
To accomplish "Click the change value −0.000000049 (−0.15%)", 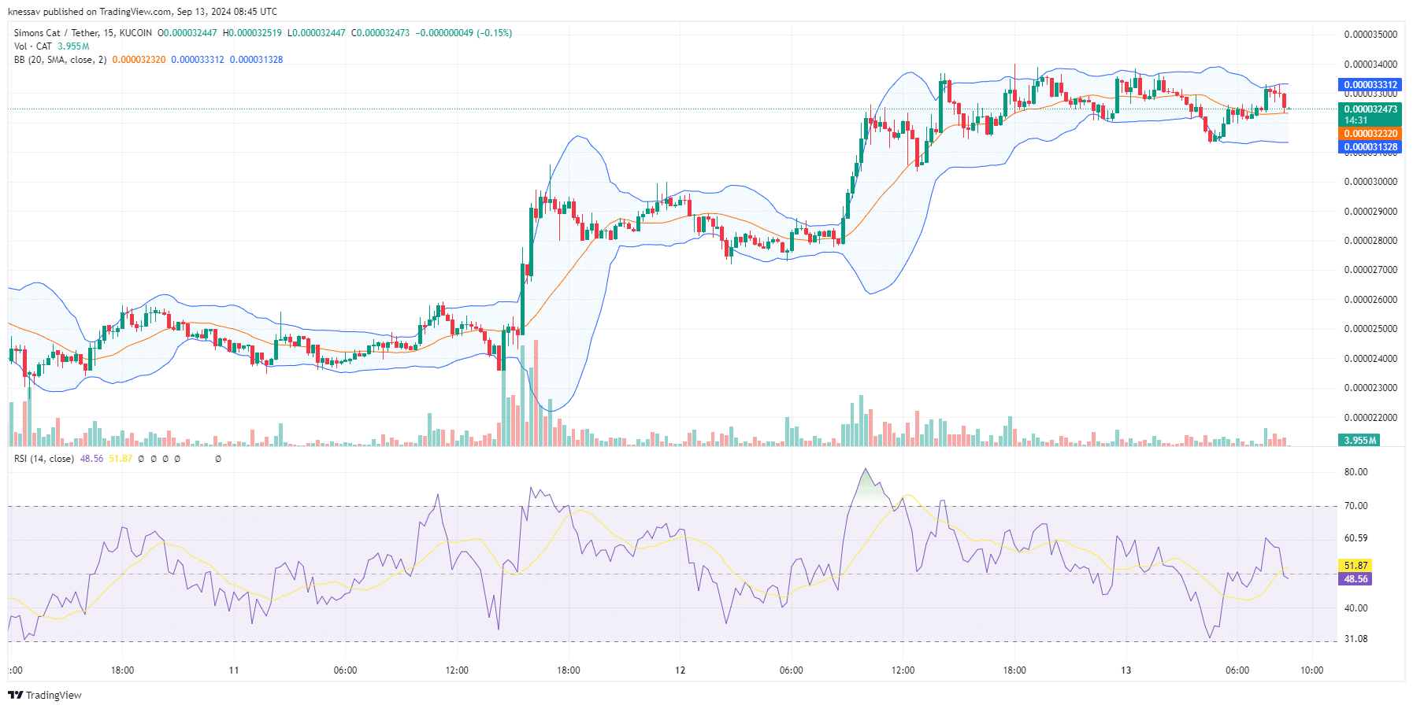I will (x=464, y=33).
